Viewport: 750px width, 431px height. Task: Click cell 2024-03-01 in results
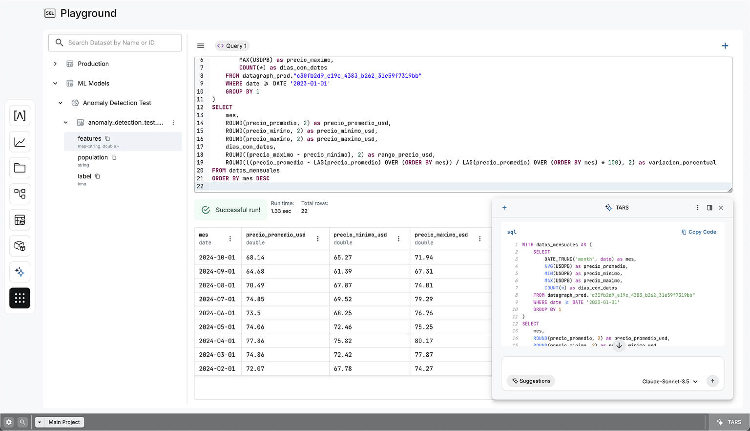click(217, 355)
